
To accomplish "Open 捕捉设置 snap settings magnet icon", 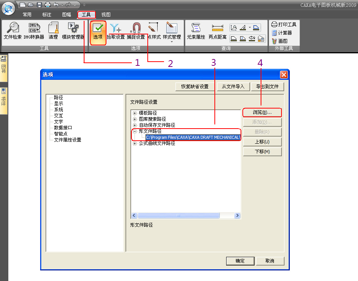I will [x=136, y=31].
